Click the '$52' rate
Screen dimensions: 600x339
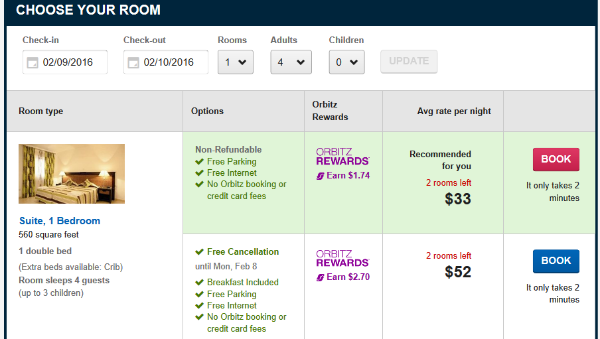(x=458, y=272)
